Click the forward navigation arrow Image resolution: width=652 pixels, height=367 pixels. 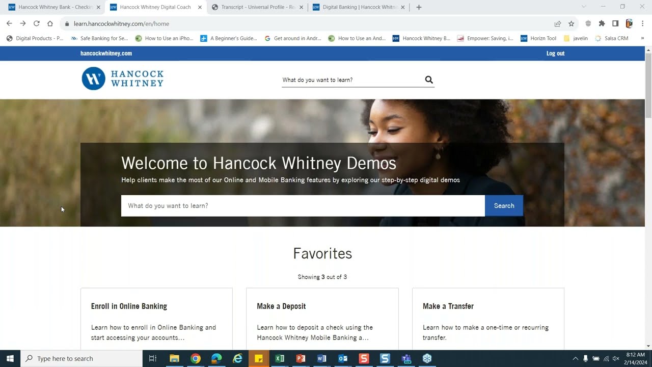(x=23, y=23)
